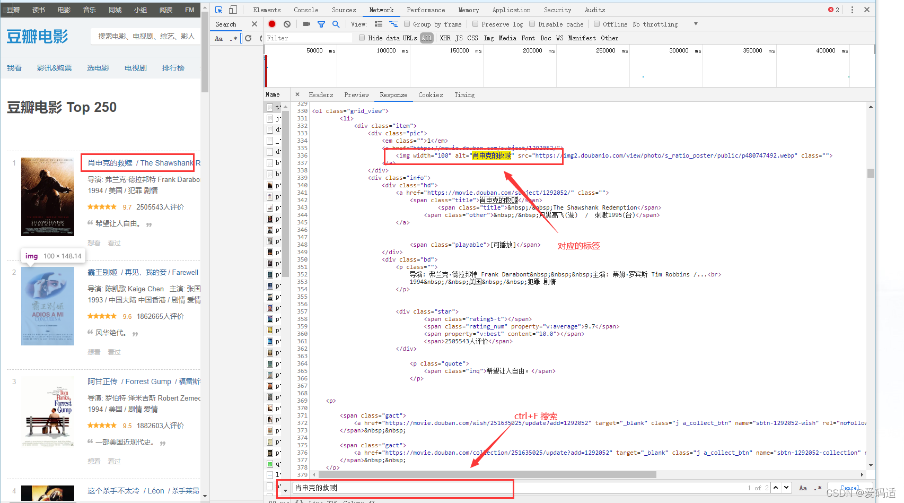Image resolution: width=904 pixels, height=503 pixels.
Task: Activate the inspect element picker icon
Action: pos(218,10)
